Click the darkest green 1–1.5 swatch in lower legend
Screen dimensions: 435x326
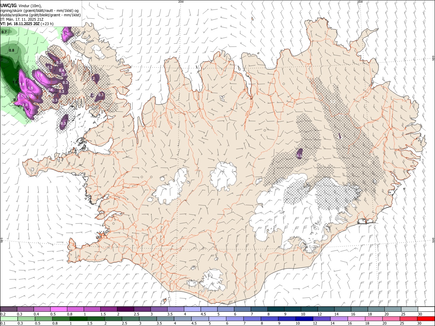(x=78, y=319)
